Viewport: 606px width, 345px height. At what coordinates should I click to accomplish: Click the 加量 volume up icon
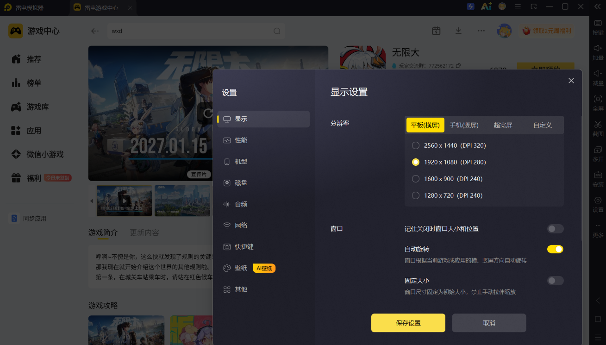(x=598, y=52)
